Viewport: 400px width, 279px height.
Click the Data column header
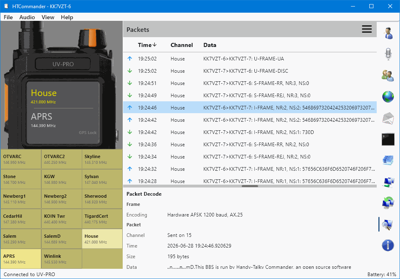click(210, 45)
